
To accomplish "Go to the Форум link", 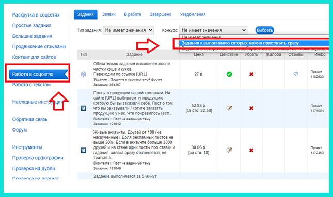I will pos(20,130).
